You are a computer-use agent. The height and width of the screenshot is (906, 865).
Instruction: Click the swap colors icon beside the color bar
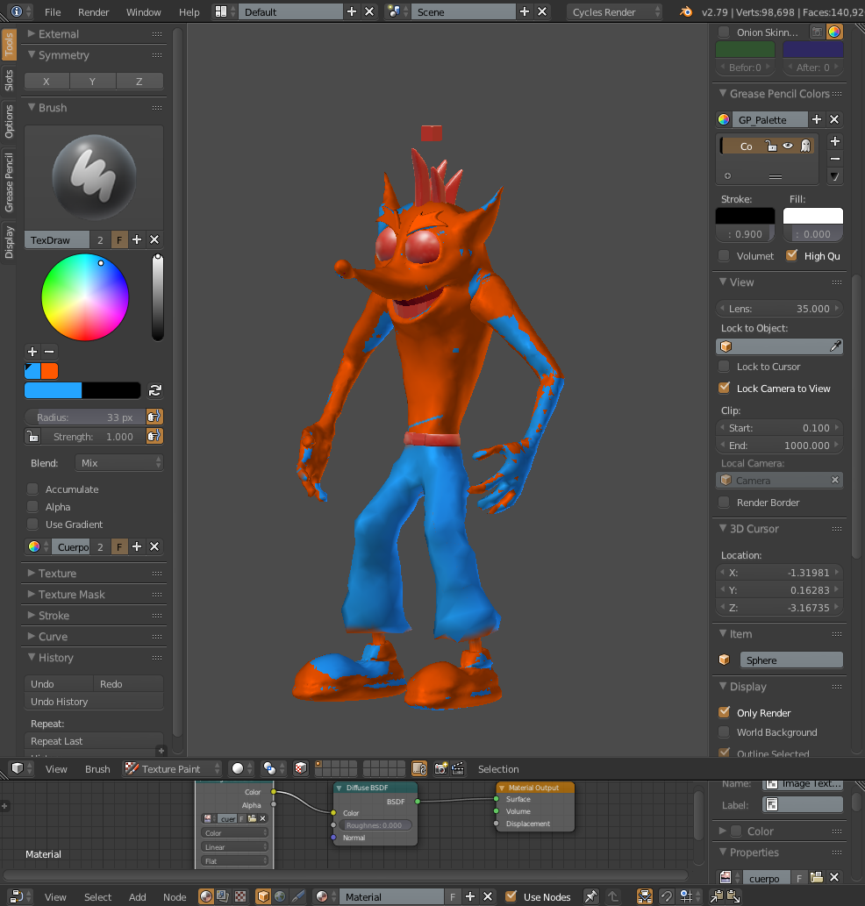pyautogui.click(x=155, y=390)
